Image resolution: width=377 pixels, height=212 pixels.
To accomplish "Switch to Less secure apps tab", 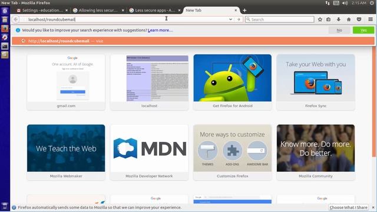I will 155,11.
